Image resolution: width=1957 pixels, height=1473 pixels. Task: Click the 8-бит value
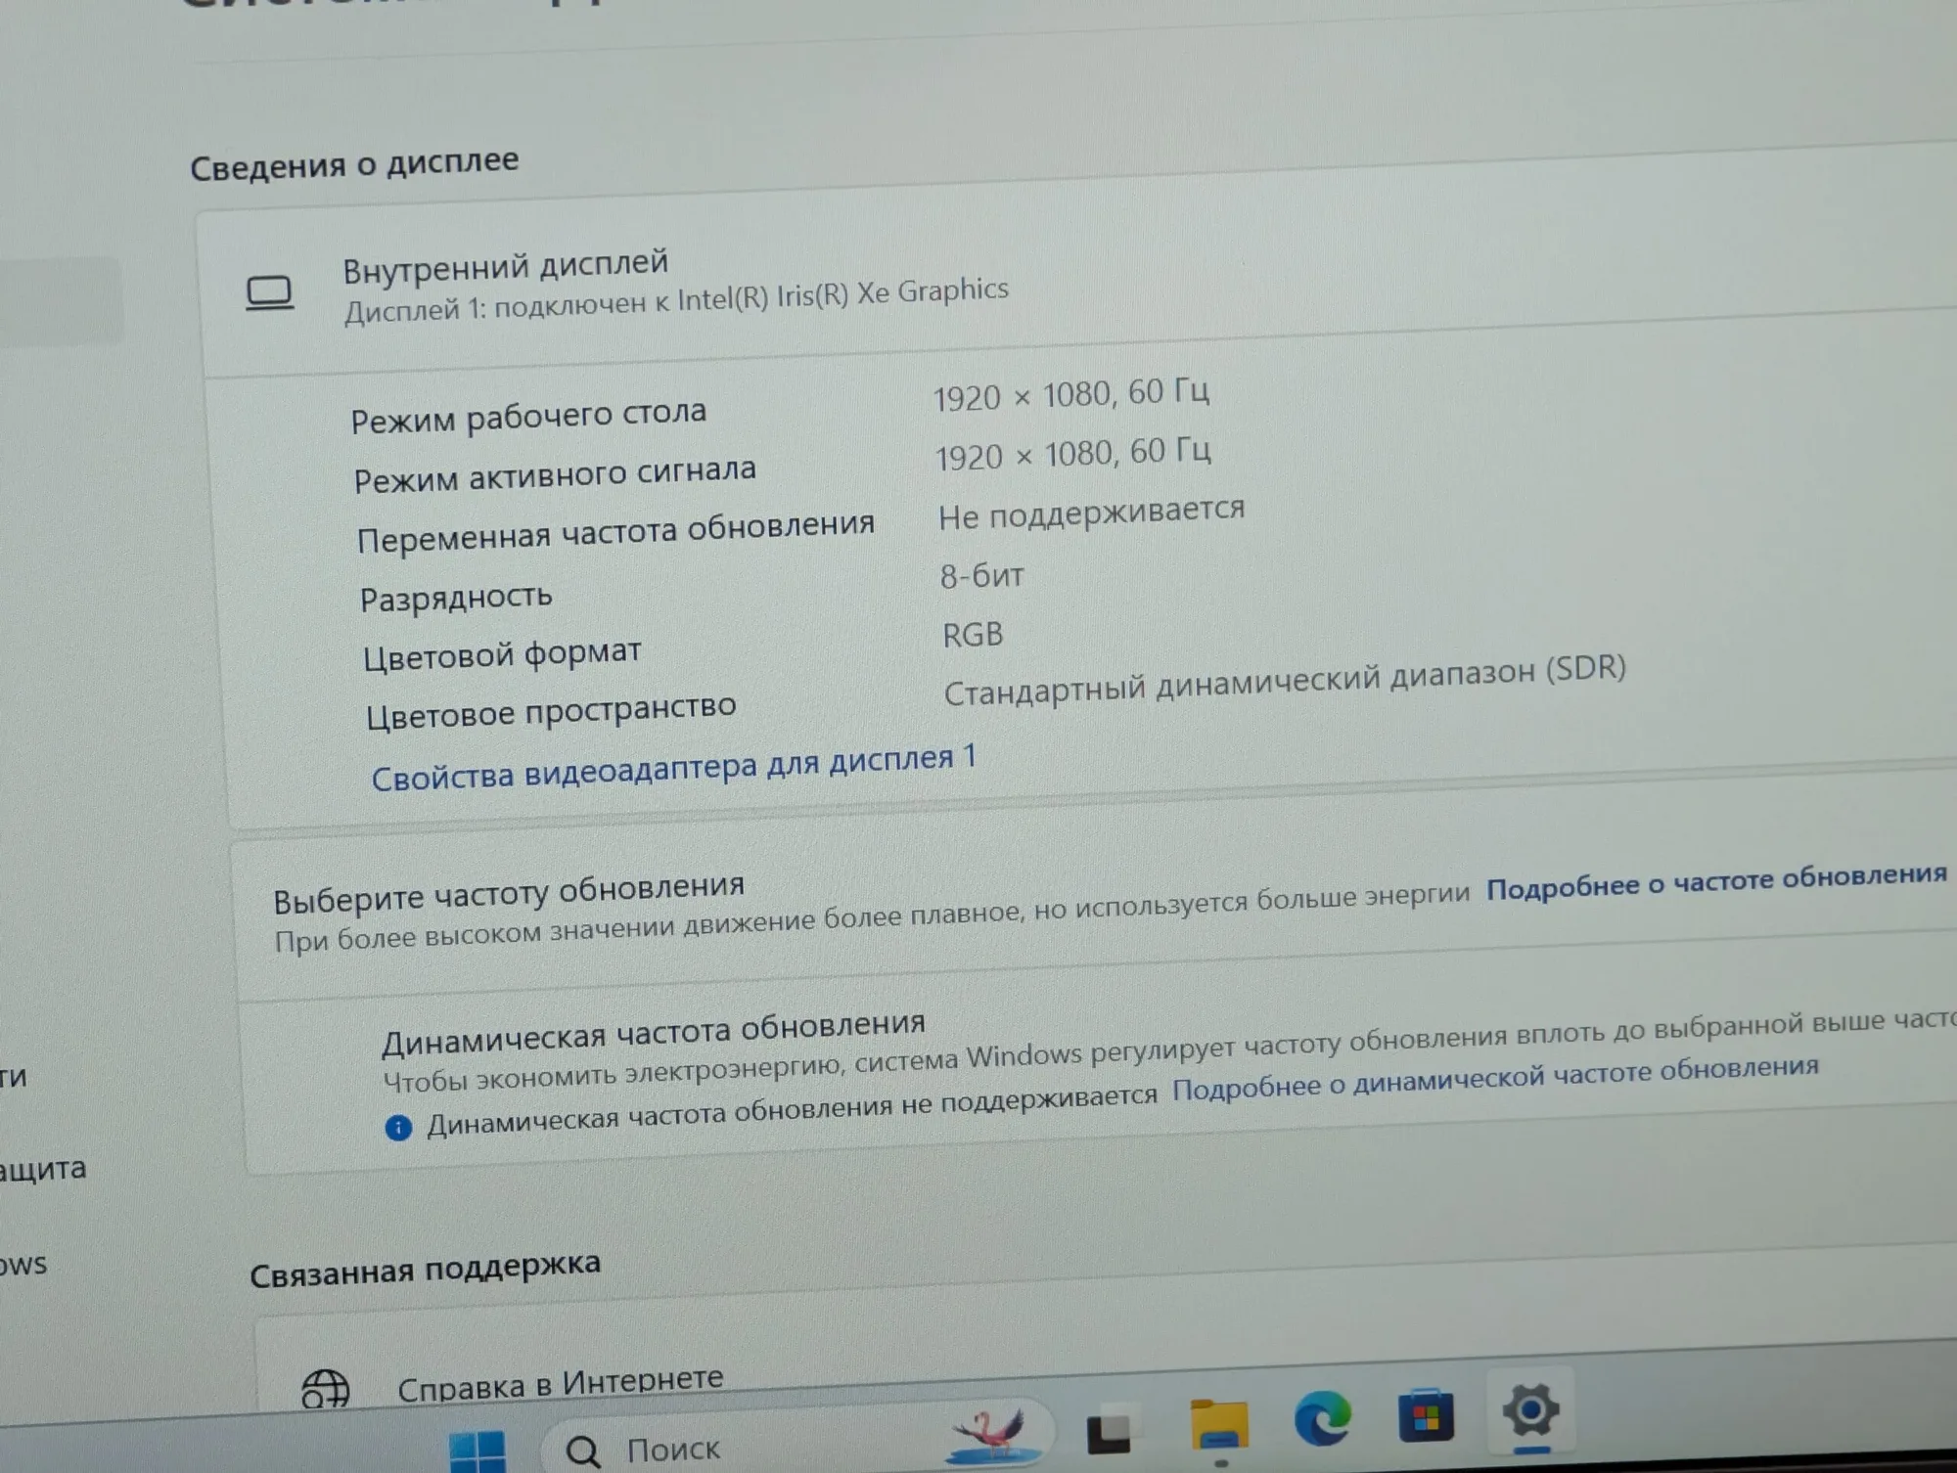(x=981, y=576)
